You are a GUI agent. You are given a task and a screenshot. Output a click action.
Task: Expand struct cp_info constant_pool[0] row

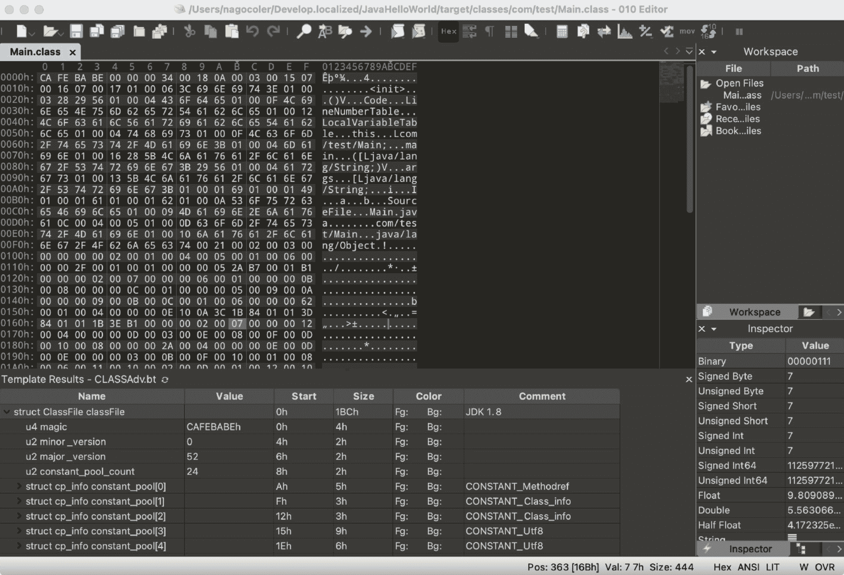(19, 486)
